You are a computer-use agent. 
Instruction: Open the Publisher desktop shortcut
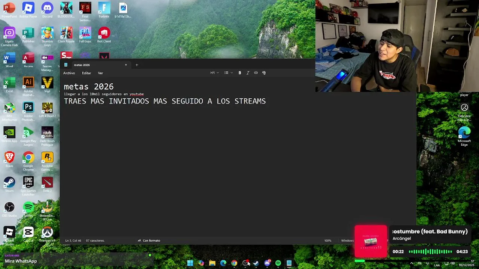[x=28, y=35]
